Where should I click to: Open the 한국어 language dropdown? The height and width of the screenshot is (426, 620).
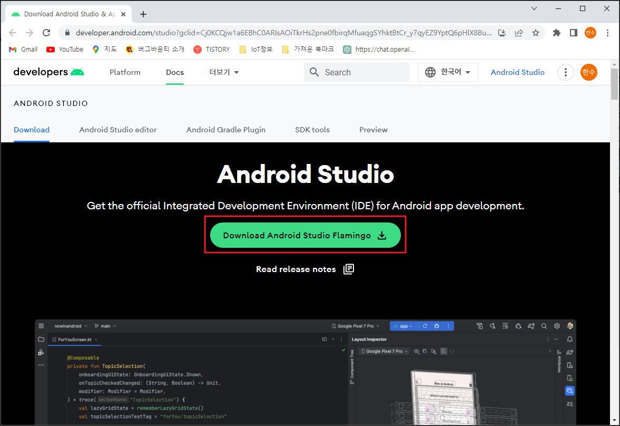448,72
